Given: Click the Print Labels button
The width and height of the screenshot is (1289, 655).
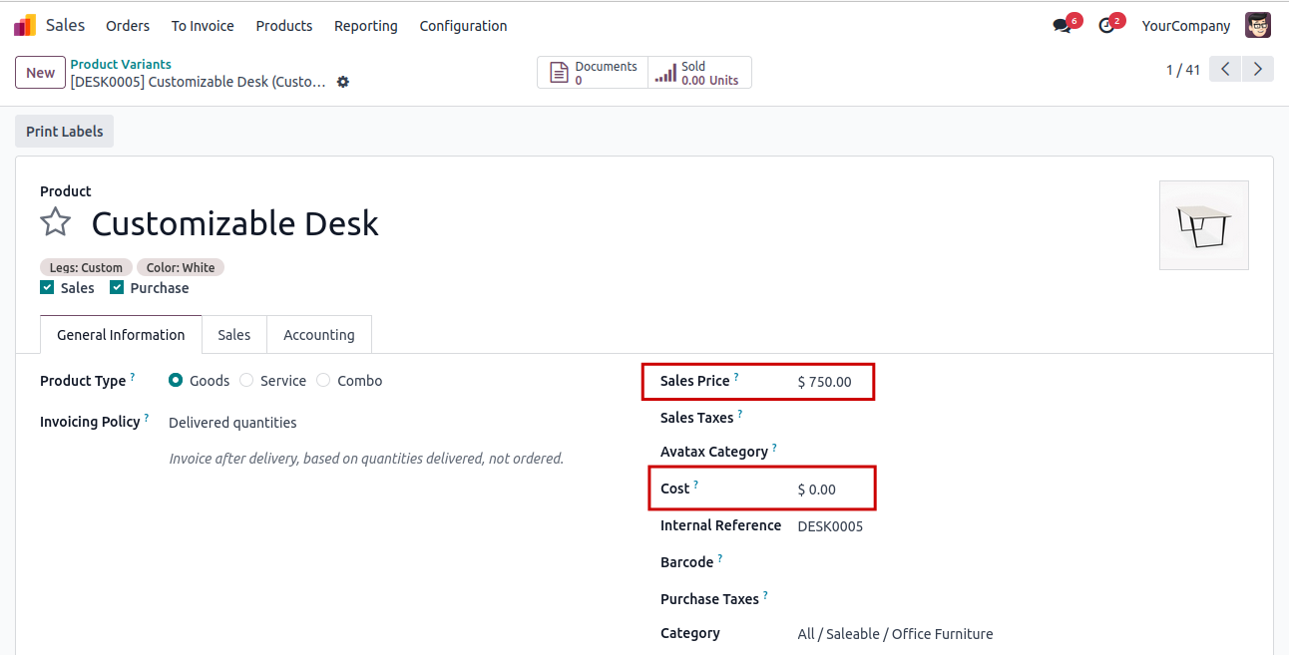Looking at the screenshot, I should [x=65, y=132].
